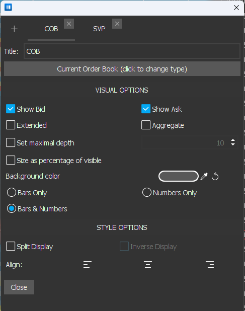Viewport: 245px width, 311px height.
Task: Pick background color with eyedropper icon
Action: (x=204, y=176)
